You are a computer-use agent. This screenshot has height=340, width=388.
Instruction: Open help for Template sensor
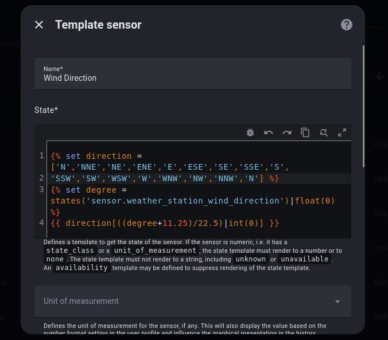point(347,25)
